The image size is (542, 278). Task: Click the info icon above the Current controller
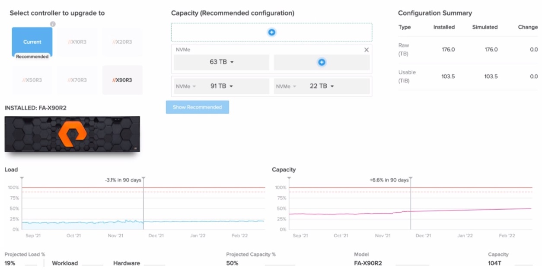[53, 24]
